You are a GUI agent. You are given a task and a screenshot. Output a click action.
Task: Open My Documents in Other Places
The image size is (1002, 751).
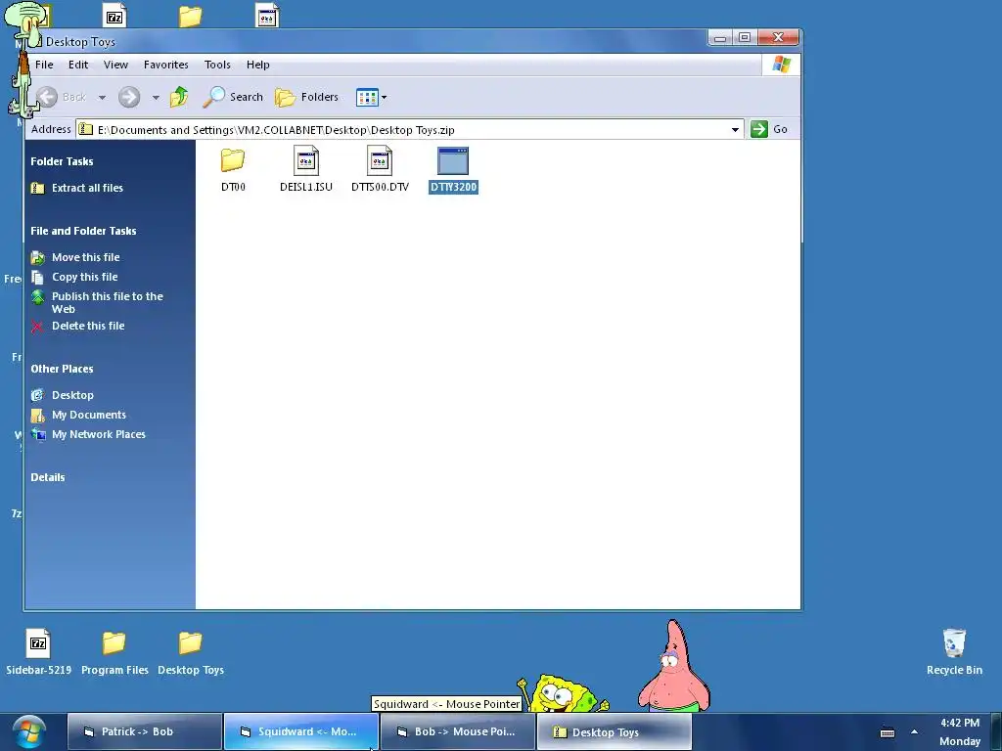(x=89, y=415)
